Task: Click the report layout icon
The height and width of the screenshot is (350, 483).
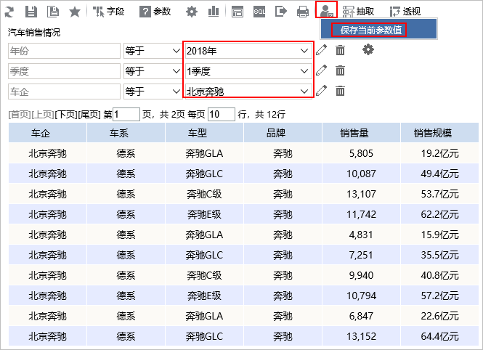Action: [238, 12]
